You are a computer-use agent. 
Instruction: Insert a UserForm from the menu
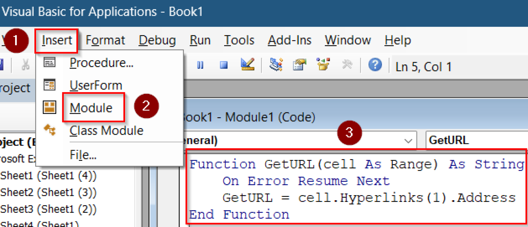click(96, 85)
